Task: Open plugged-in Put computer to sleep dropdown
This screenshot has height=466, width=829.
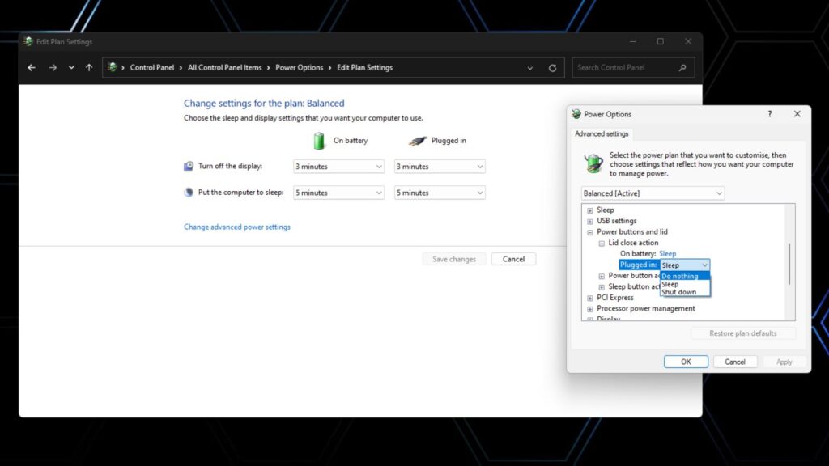Action: pos(440,193)
